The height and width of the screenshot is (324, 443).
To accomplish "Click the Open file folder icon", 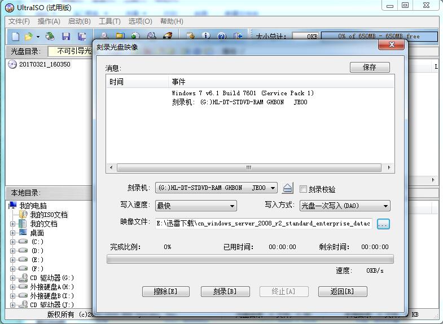I will point(28,37).
